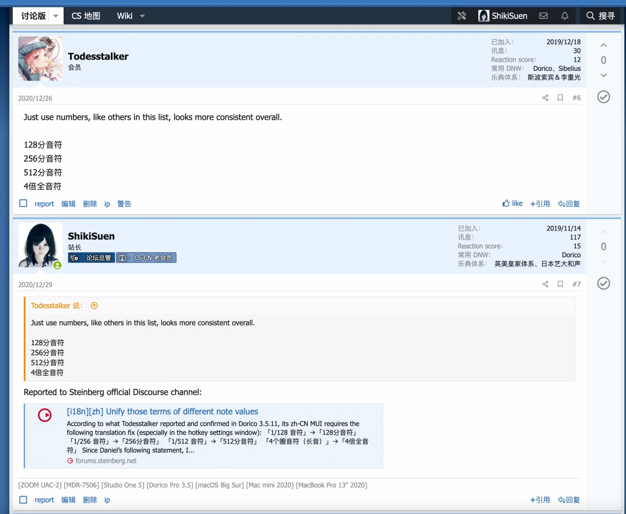
Task: Share post #6 via share icon
Action: tap(545, 98)
